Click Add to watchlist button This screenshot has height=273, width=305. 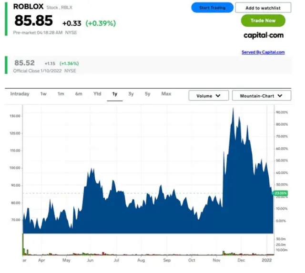[263, 8]
